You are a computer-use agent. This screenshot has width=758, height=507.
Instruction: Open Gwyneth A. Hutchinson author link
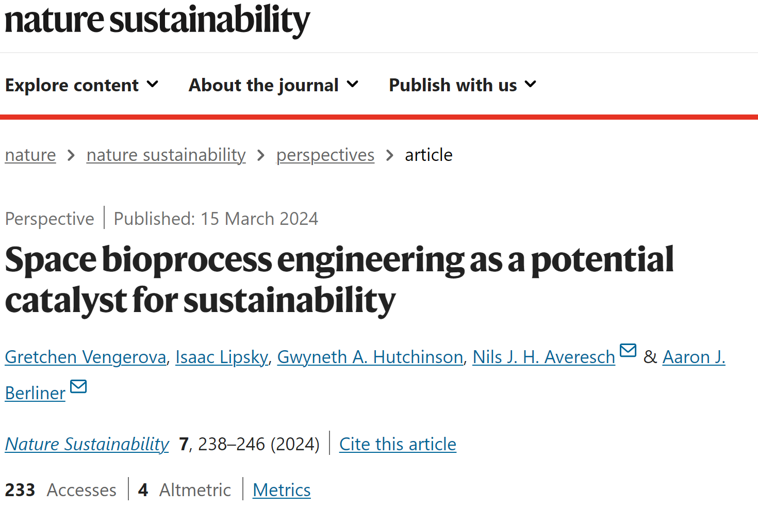pos(370,357)
